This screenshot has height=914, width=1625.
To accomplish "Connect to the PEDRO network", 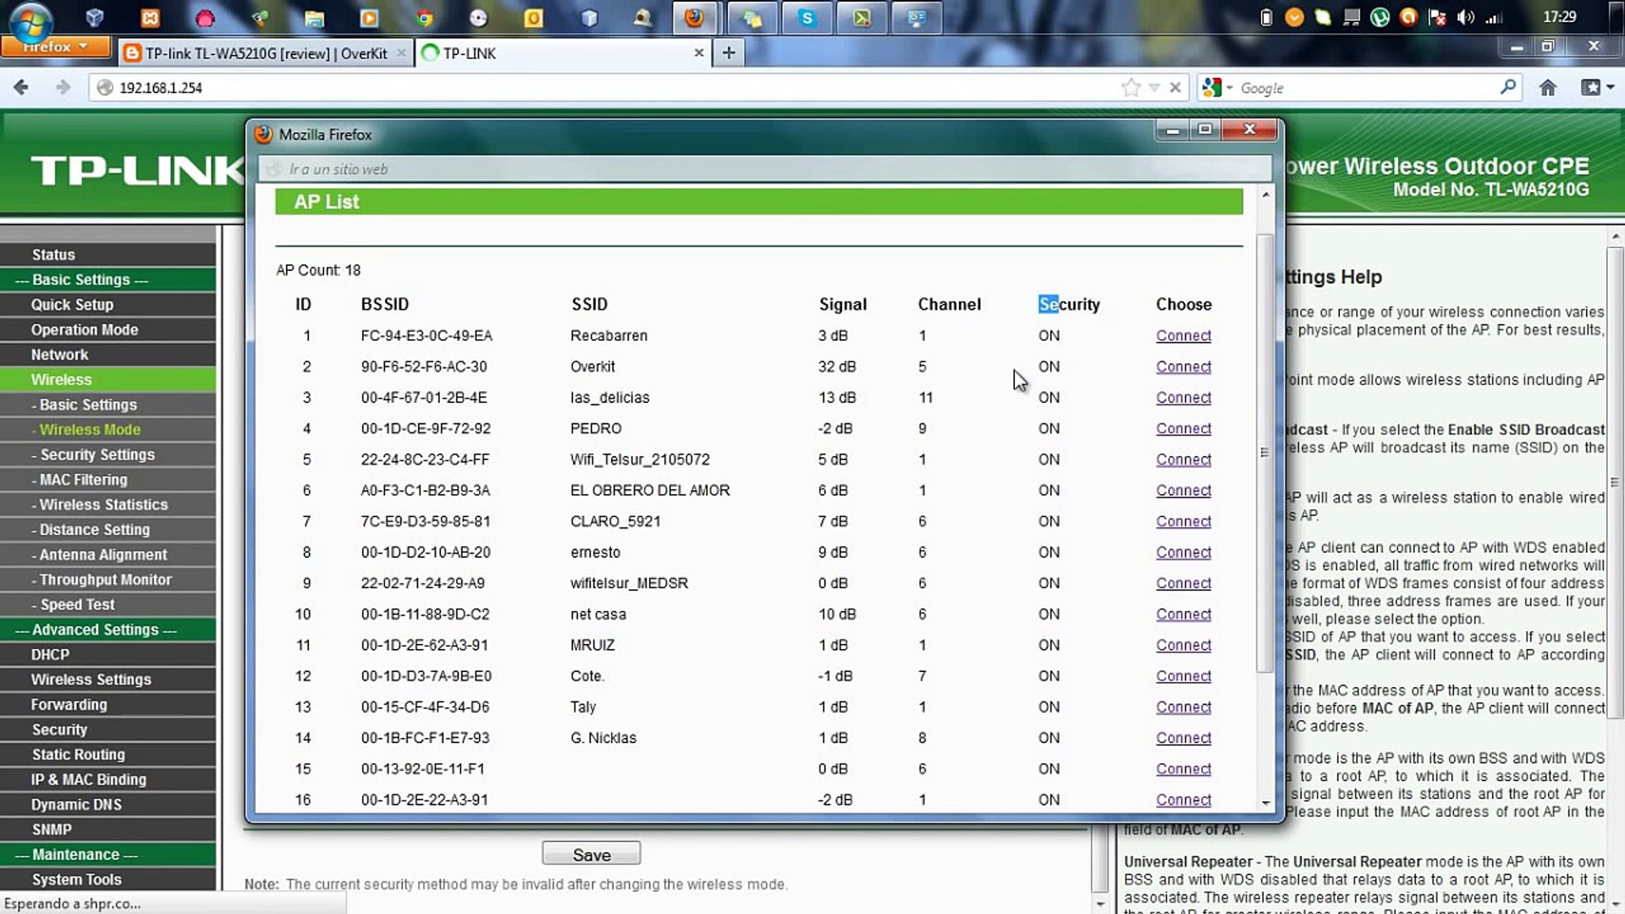I will pos(1183,428).
